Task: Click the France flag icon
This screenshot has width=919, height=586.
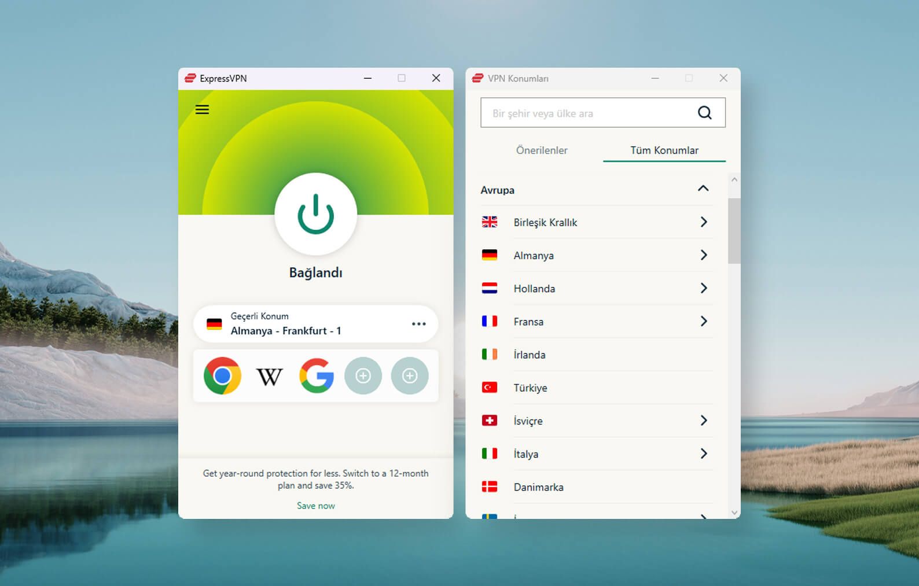Action: point(490,321)
